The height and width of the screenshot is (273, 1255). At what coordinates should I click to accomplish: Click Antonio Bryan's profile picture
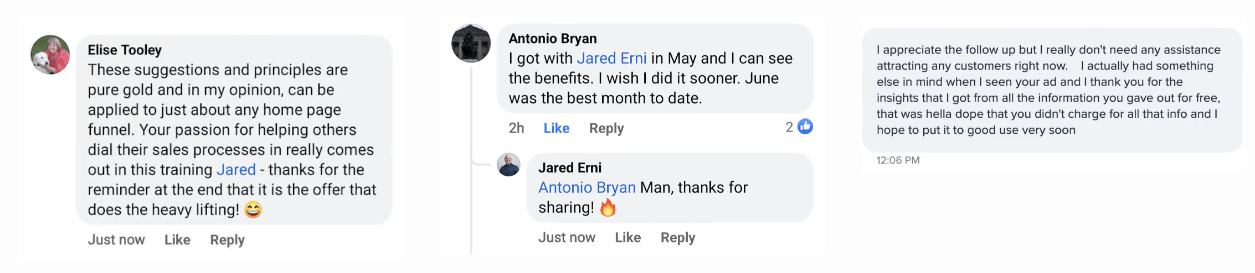[471, 43]
